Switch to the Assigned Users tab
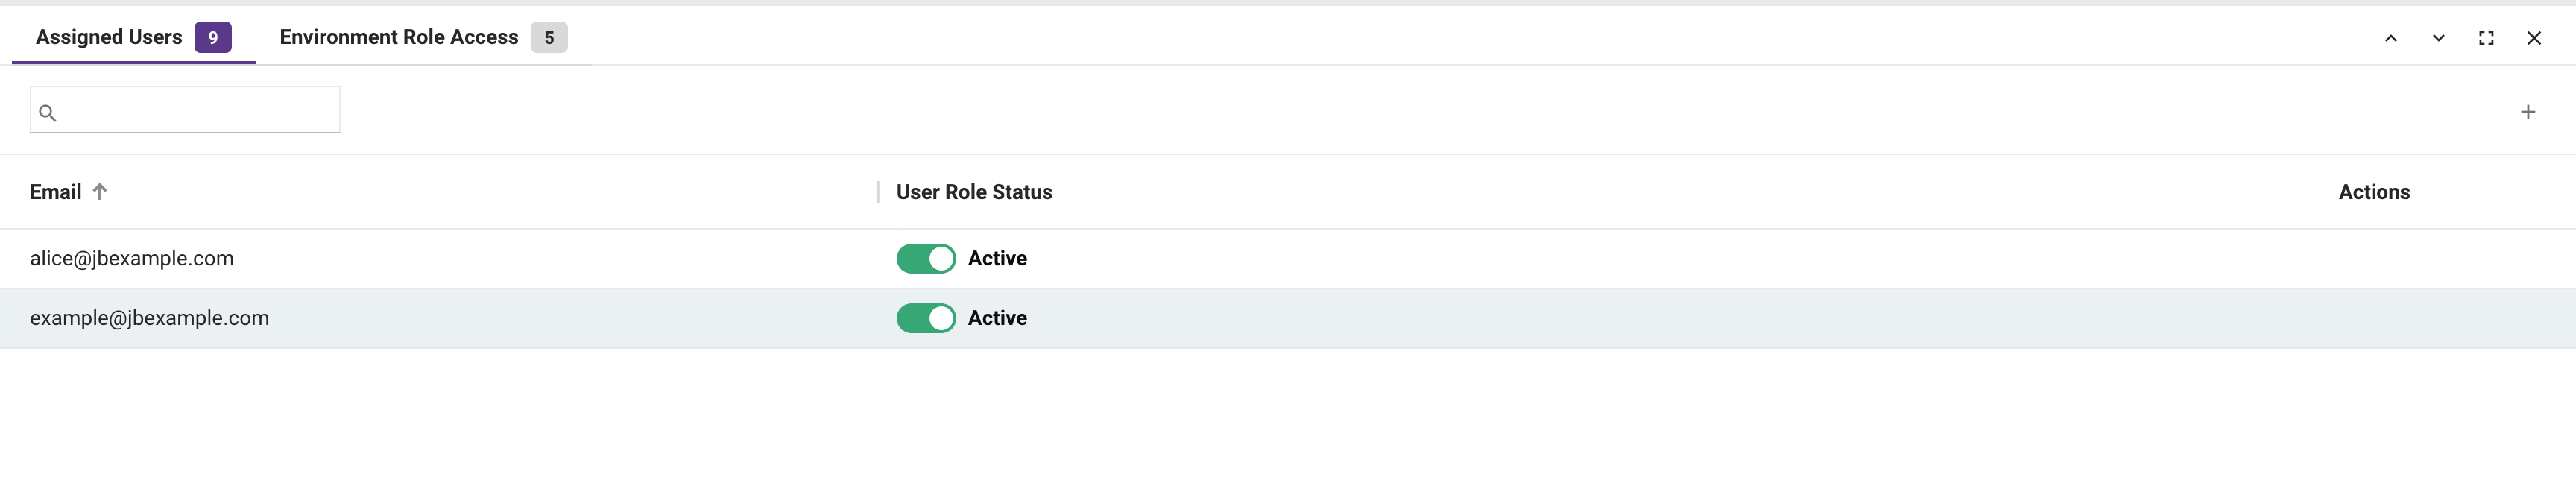Image resolution: width=2576 pixels, height=477 pixels. coord(109,37)
